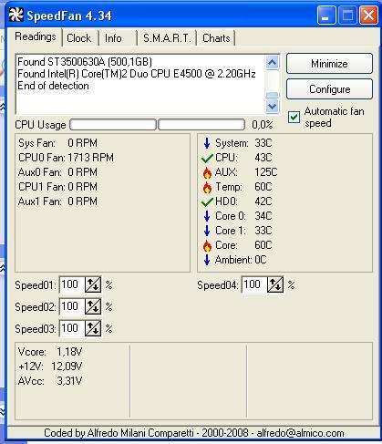The height and width of the screenshot is (444, 382).
Task: Click the Minimize button in the panel
Action: 329,64
